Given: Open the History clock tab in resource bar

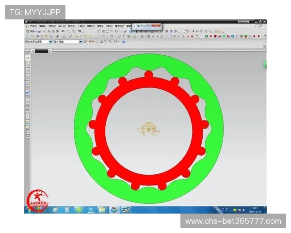Looking at the screenshot, I should 28,109.
